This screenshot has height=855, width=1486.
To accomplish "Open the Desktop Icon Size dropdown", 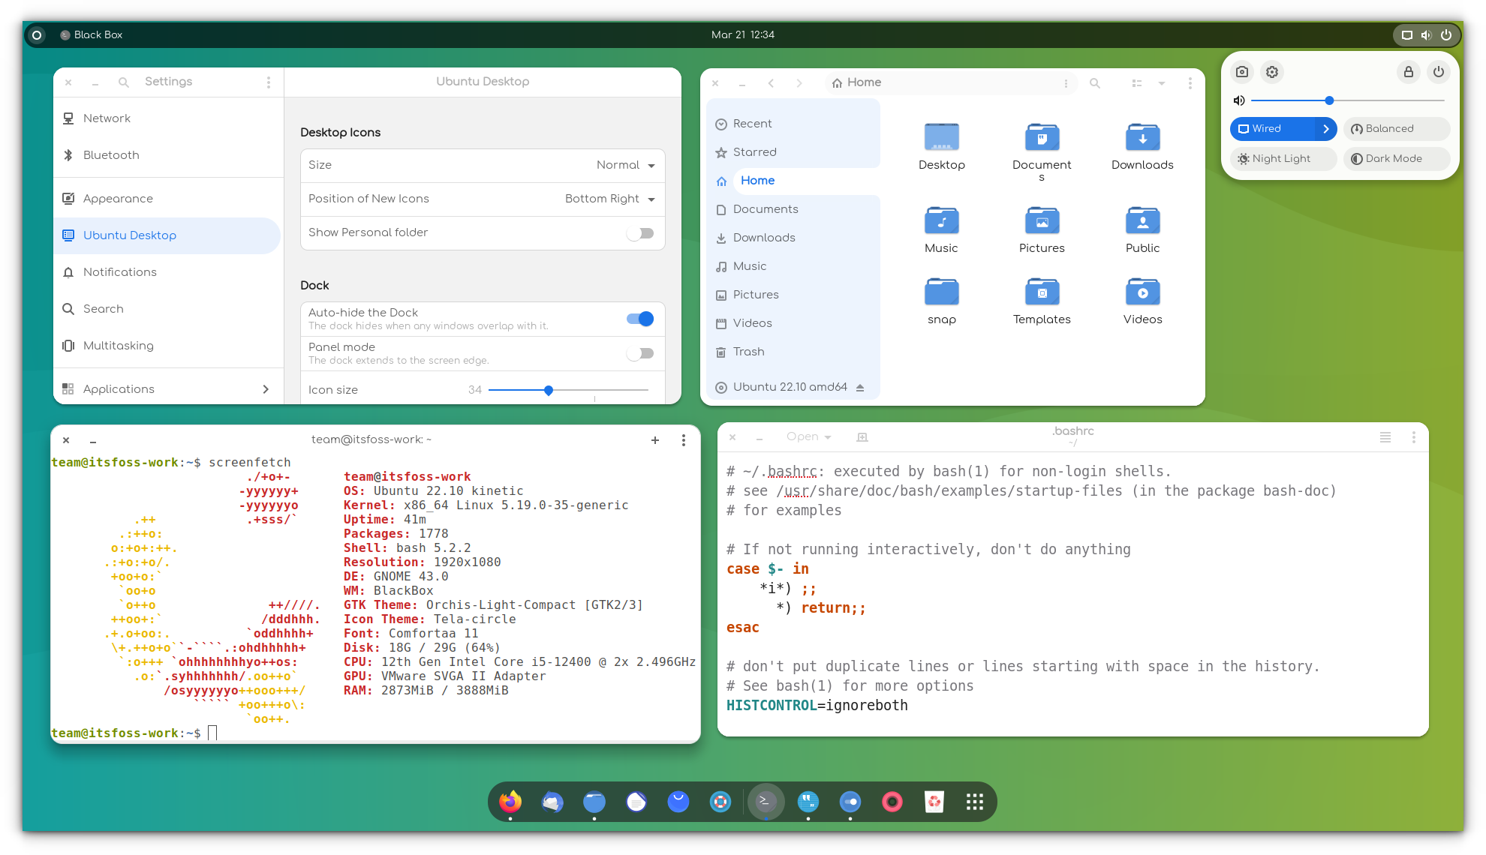I will pos(623,165).
